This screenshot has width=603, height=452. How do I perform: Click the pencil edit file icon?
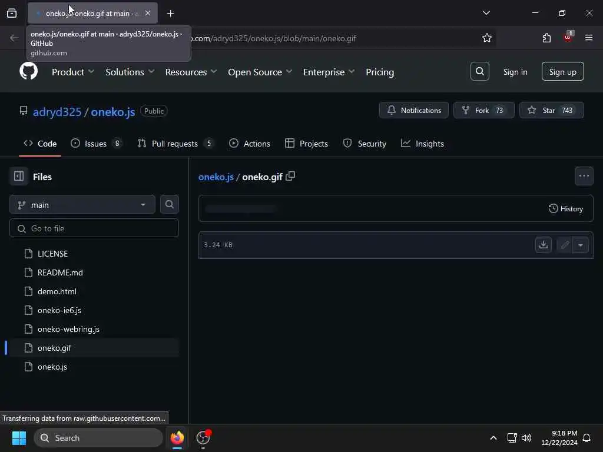565,245
